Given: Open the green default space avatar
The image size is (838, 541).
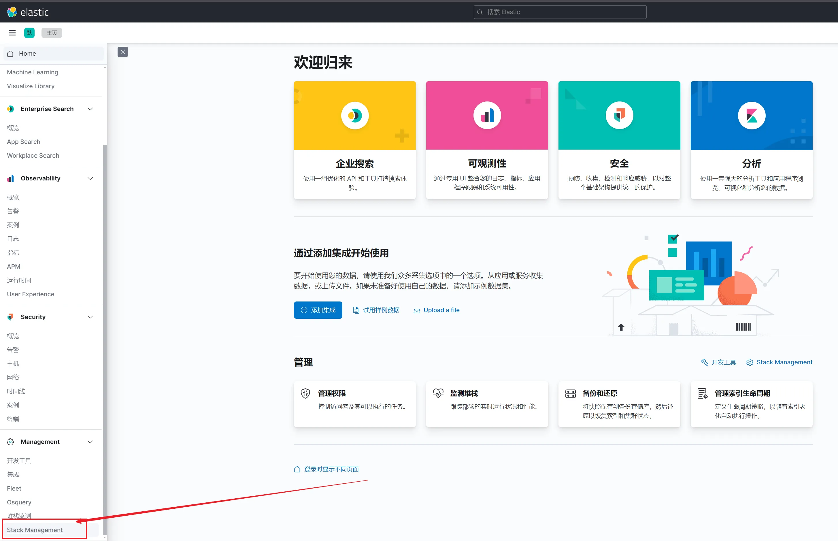Looking at the screenshot, I should pos(29,33).
